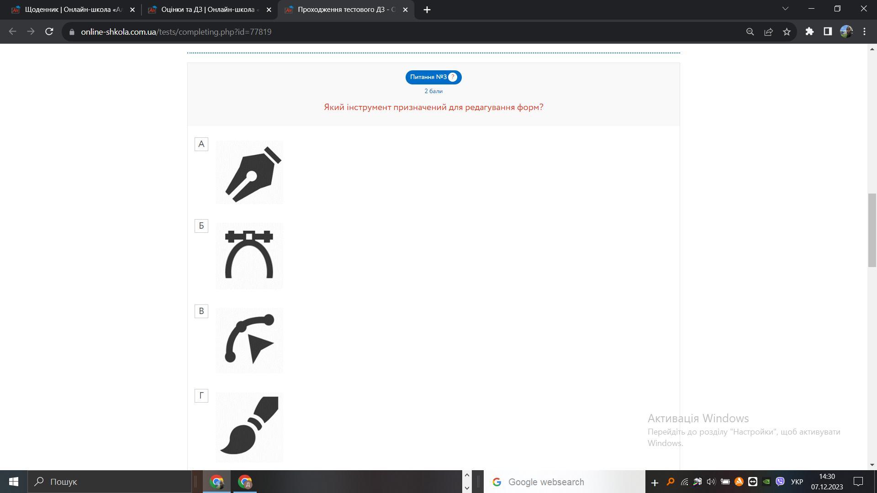Switch the УКР keyboard language
The height and width of the screenshot is (493, 877).
point(797,482)
